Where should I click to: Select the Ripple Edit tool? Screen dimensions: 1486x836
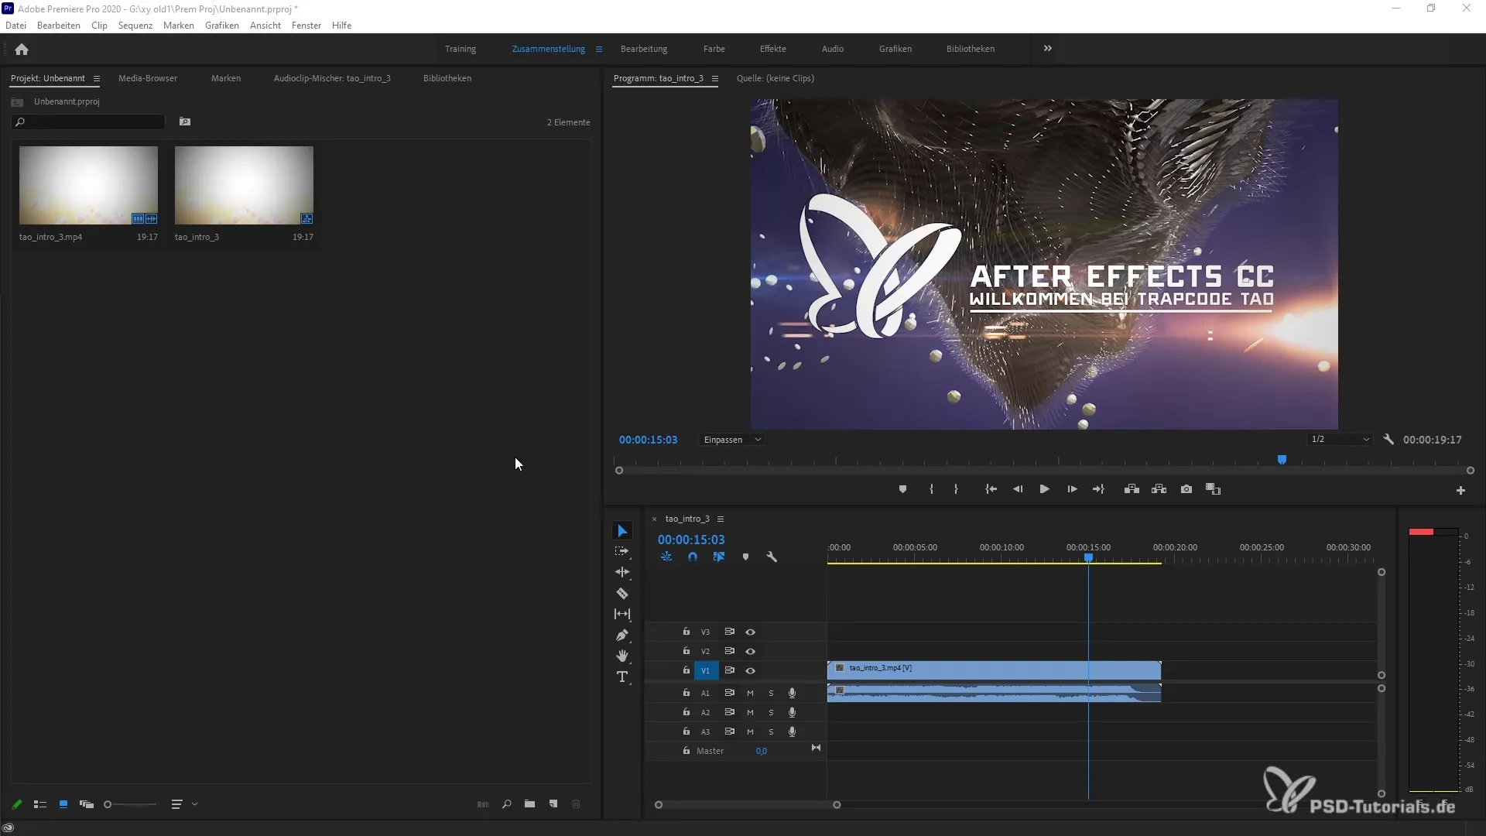(622, 572)
